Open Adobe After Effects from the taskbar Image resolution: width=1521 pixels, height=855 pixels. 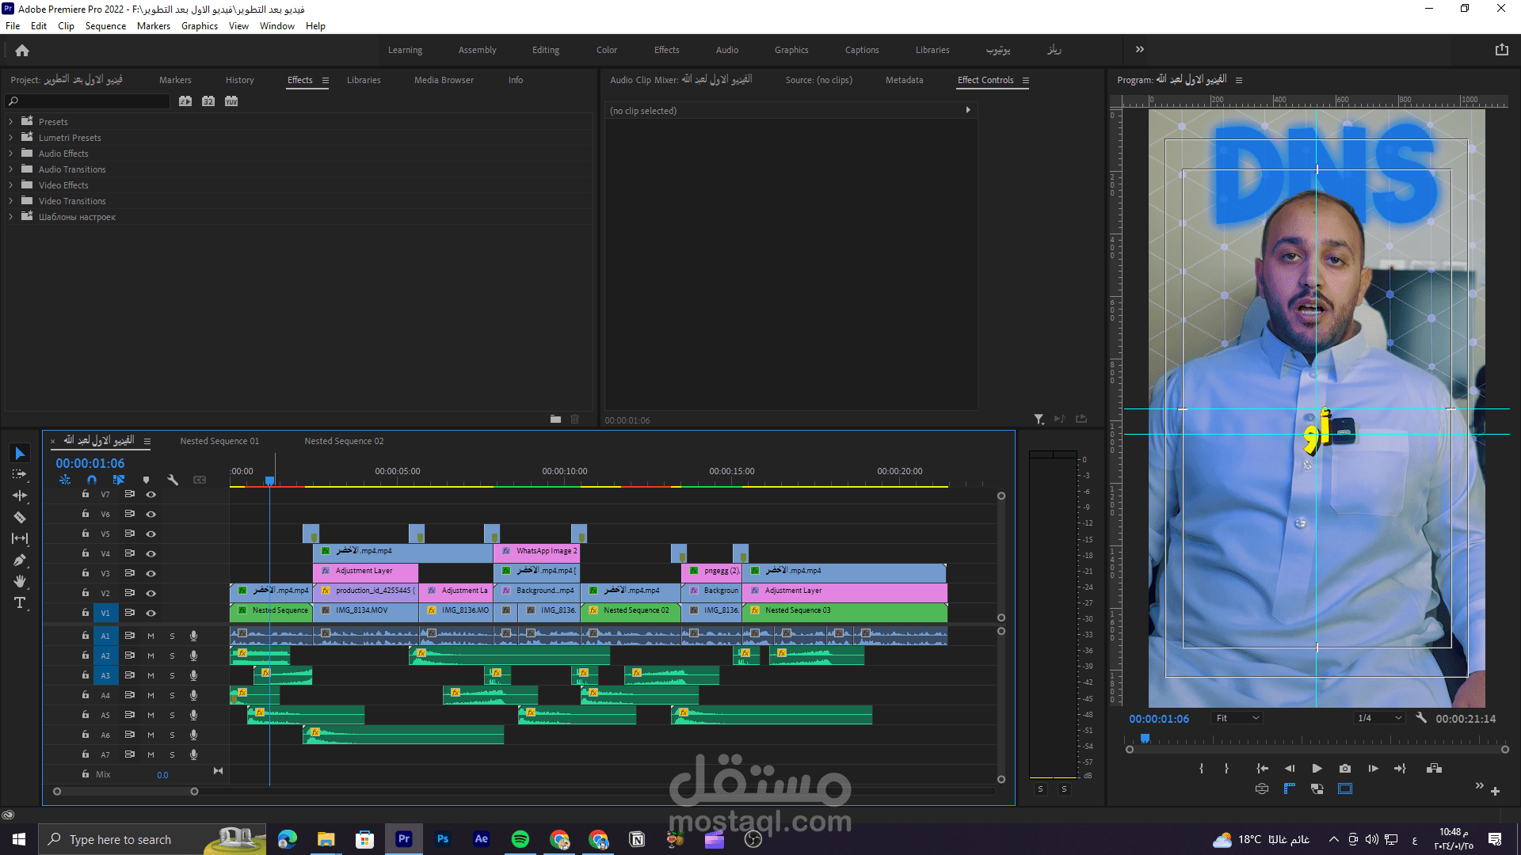click(x=481, y=839)
